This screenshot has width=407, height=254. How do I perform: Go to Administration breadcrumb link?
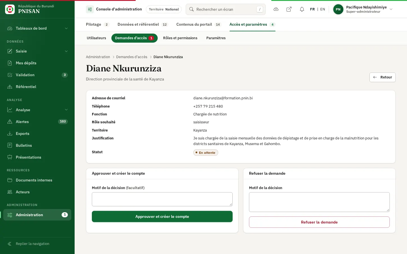(98, 57)
